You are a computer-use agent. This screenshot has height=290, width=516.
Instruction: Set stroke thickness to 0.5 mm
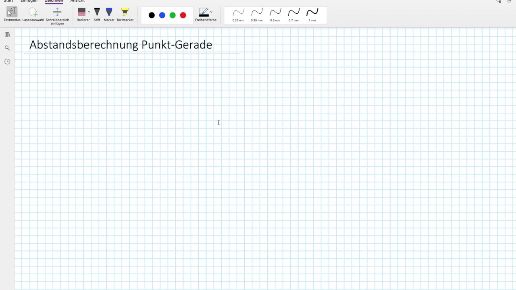tap(275, 15)
